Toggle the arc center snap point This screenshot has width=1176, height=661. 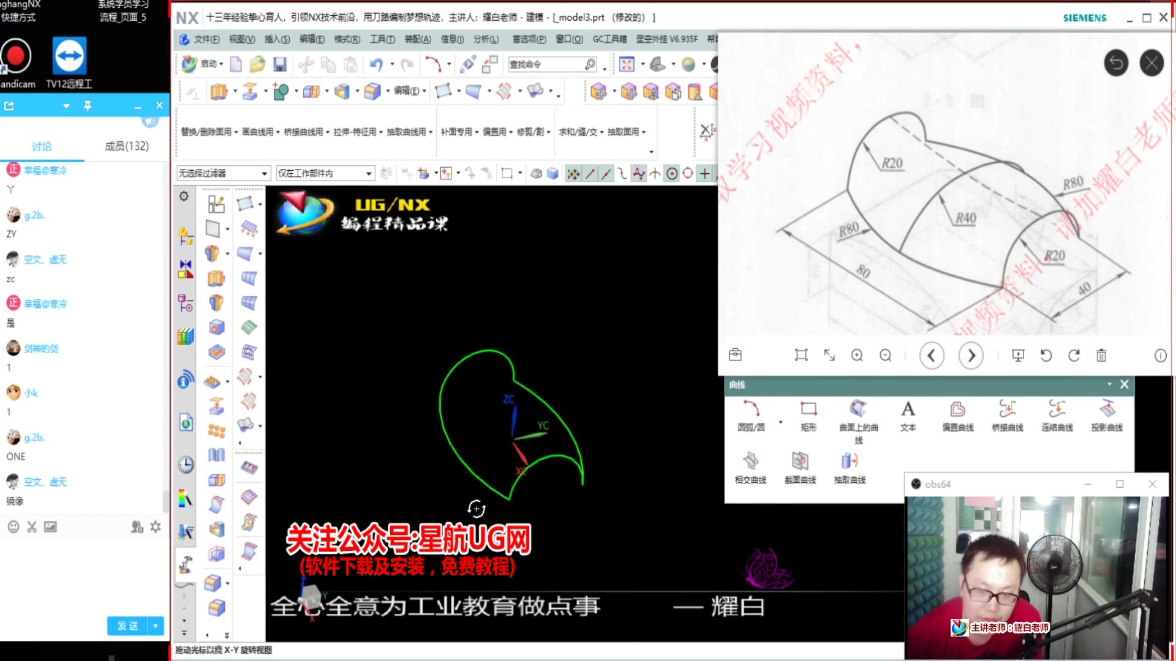[x=672, y=174]
